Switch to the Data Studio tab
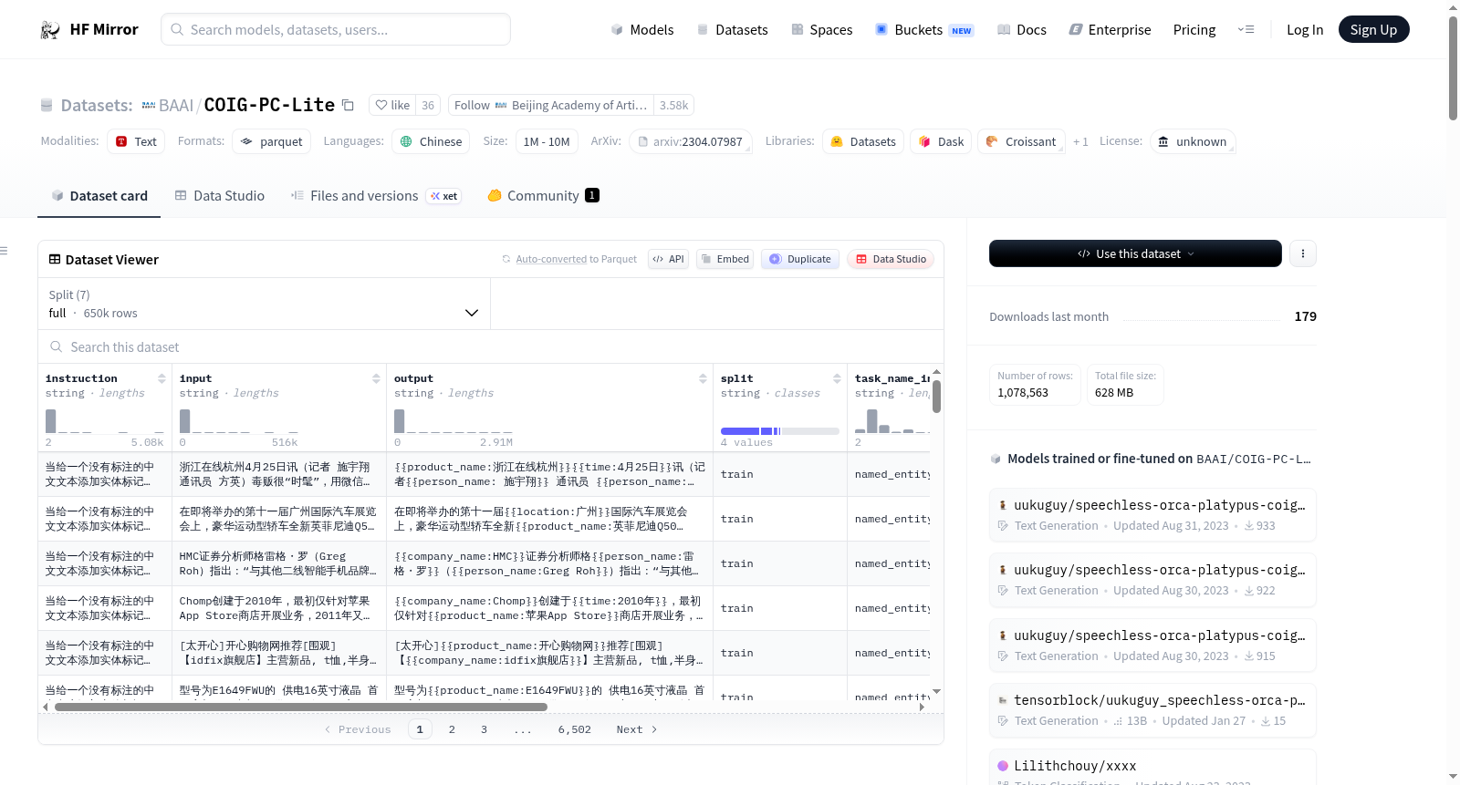Image resolution: width=1460 pixels, height=785 pixels. pos(220,195)
